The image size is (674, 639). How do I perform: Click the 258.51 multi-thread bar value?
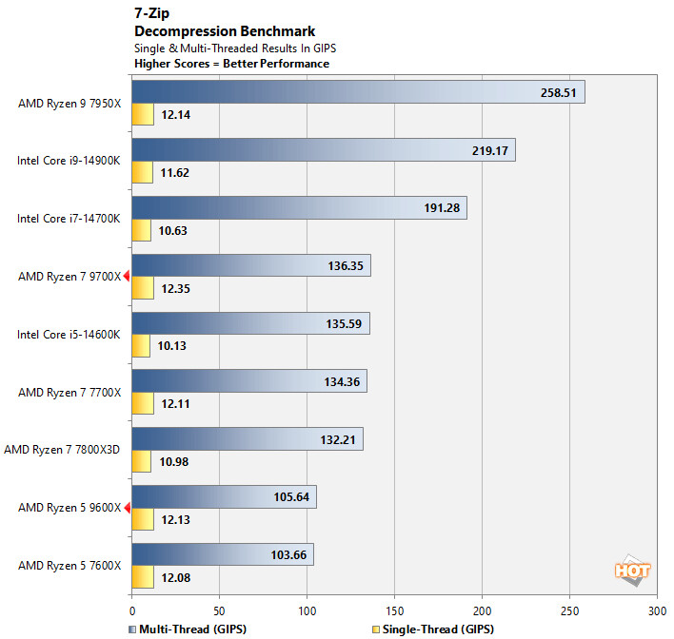559,93
